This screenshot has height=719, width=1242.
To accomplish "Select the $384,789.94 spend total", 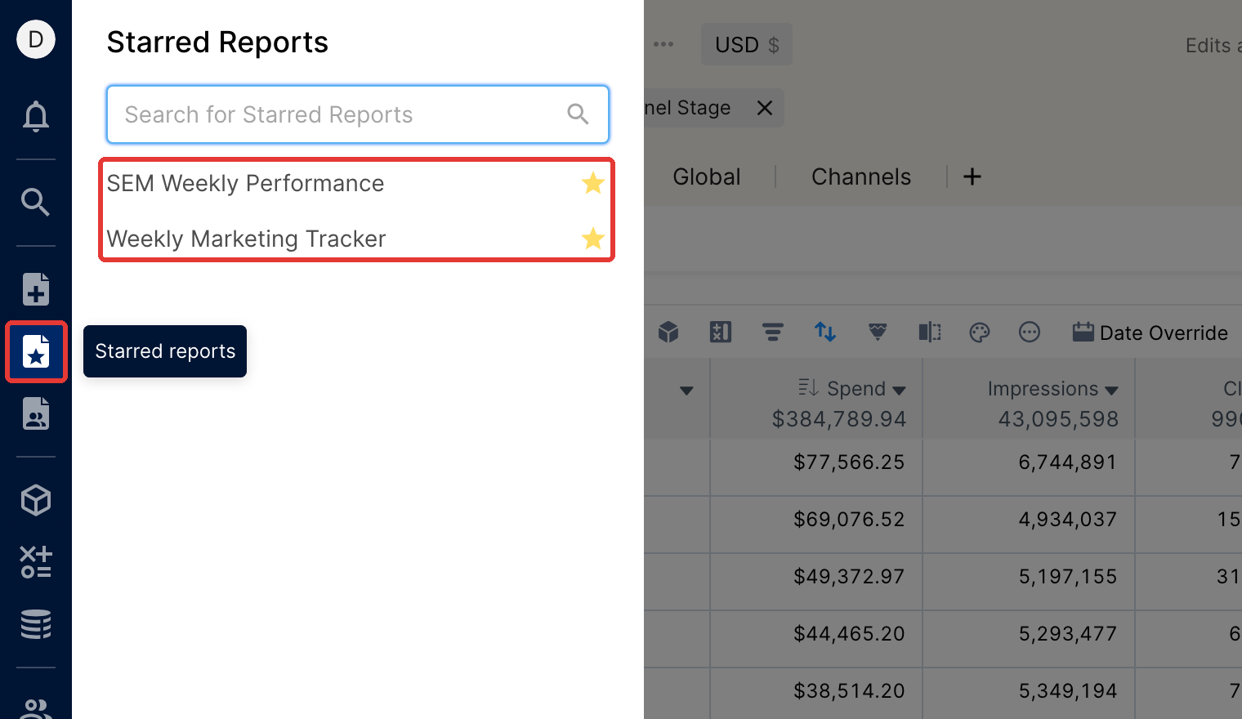I will pos(839,419).
